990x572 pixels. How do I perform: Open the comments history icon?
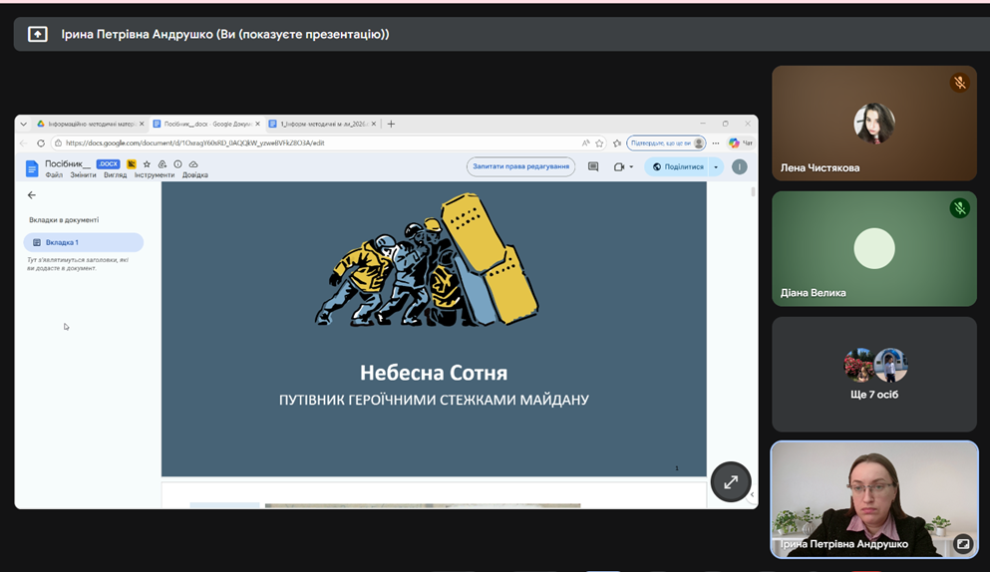(593, 167)
